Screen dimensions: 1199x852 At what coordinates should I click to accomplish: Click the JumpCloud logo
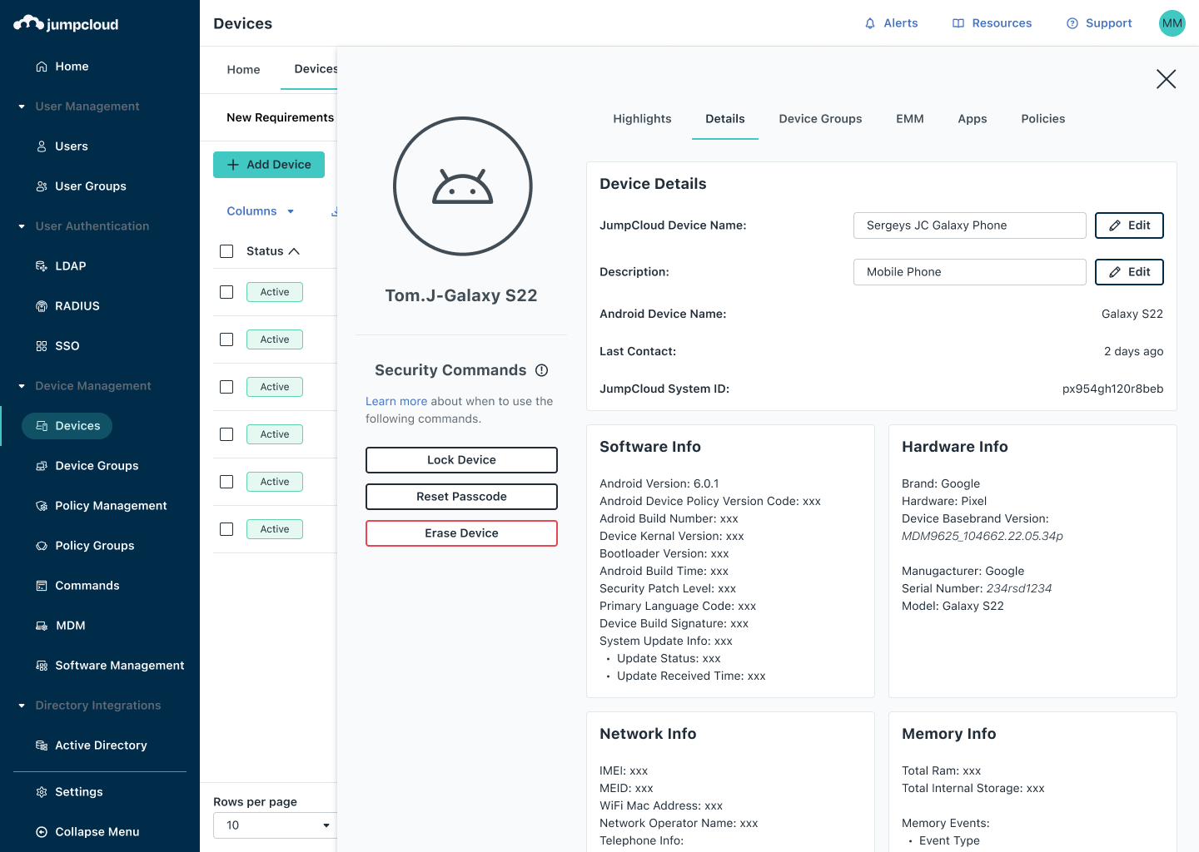tap(66, 23)
